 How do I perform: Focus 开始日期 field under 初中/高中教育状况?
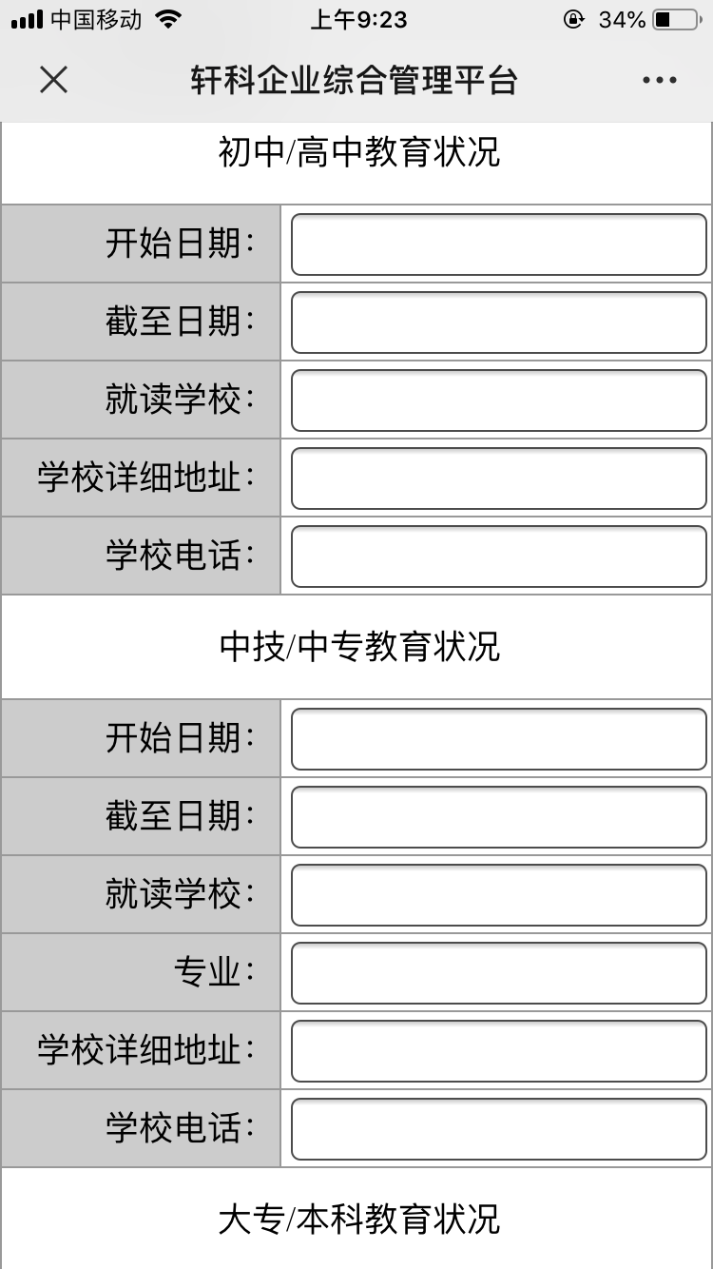click(499, 244)
